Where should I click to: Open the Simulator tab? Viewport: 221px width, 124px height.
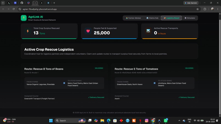(190, 18)
